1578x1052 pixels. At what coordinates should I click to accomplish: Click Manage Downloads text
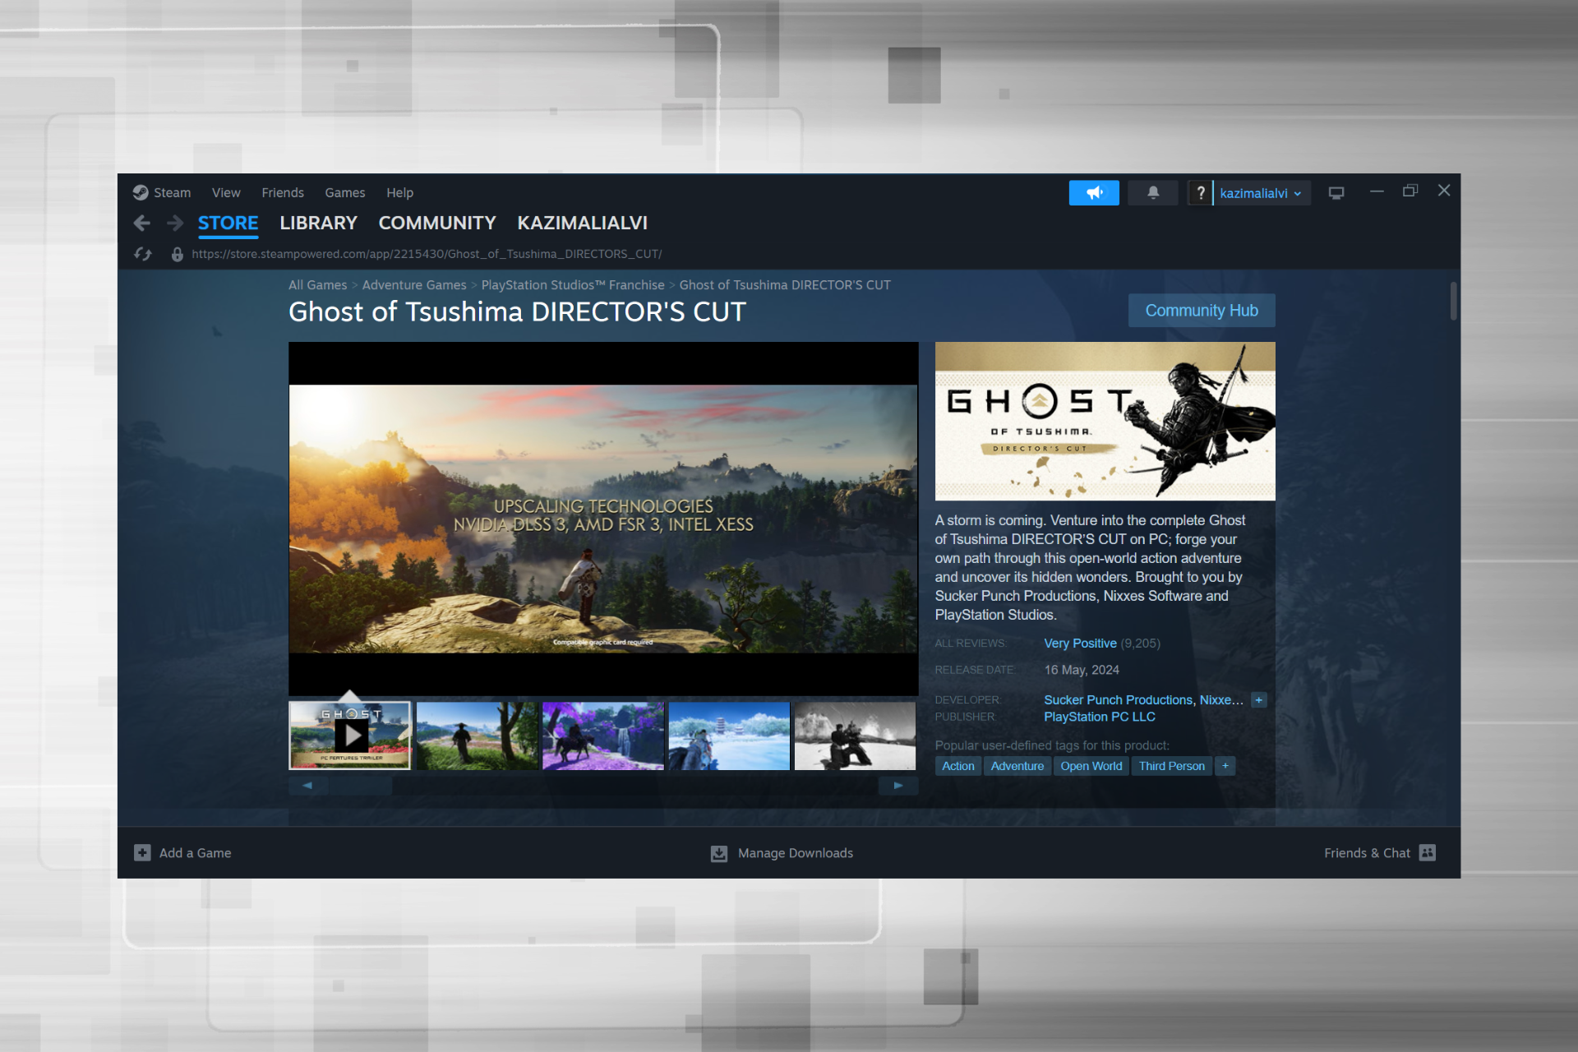point(796,853)
